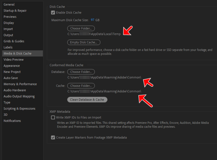Open Video Preview preferences
This screenshot has height=160, width=217.
point(14,60)
